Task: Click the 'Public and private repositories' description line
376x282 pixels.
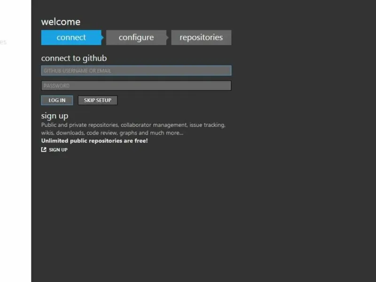Action: pos(133,125)
